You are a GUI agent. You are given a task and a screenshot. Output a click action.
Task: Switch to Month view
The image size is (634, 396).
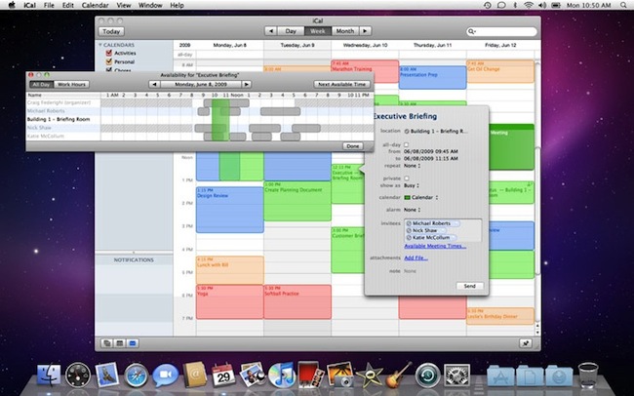pyautogui.click(x=345, y=31)
